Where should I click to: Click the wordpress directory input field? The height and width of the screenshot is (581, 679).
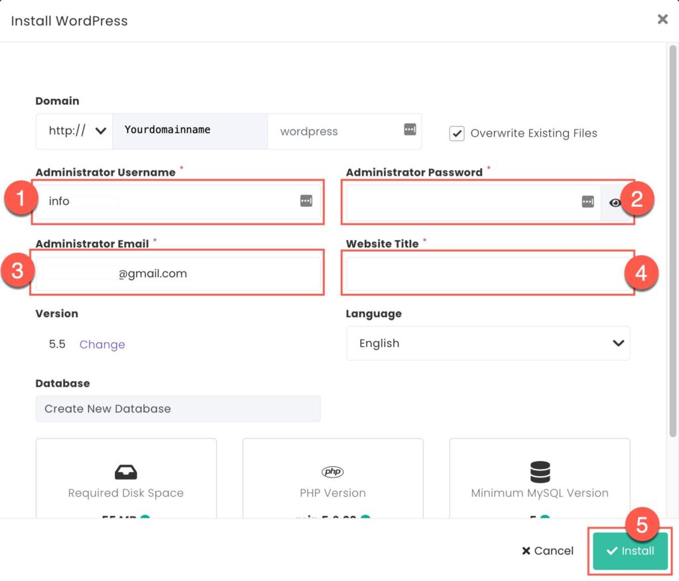tap(344, 131)
